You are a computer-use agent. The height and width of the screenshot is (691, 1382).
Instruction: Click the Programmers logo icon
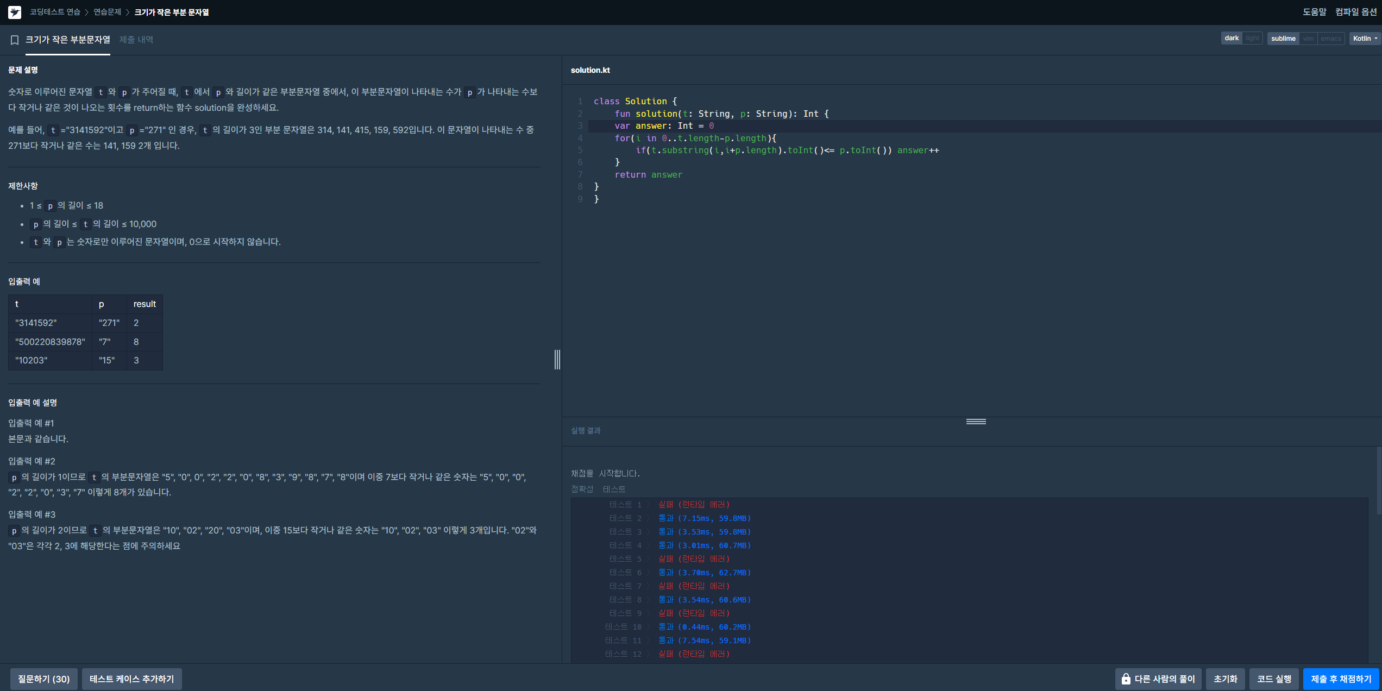tap(15, 12)
